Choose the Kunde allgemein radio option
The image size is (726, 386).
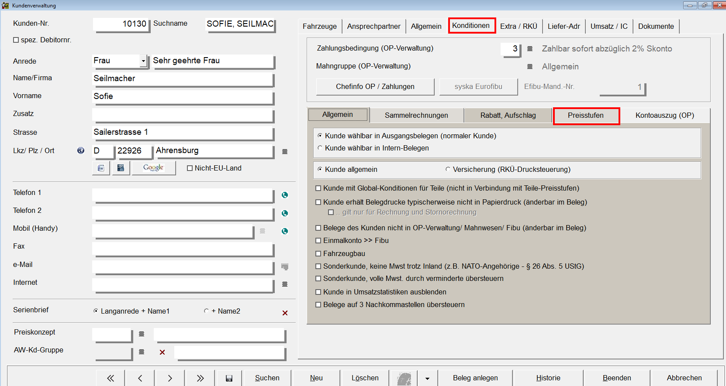click(320, 169)
